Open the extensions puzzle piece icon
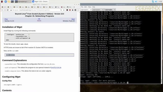This screenshot has height=92, width=163. click(x=73, y=10)
